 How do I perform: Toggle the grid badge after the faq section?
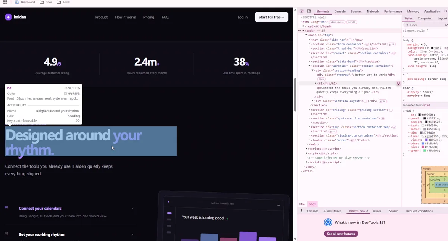point(333,131)
